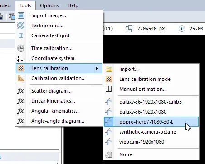The height and width of the screenshot is (164, 205).
Task: Select webcam-1920x1080 profile
Action: [x=151, y=142]
